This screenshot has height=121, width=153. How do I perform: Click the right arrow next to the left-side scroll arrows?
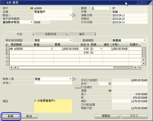[15, 67]
